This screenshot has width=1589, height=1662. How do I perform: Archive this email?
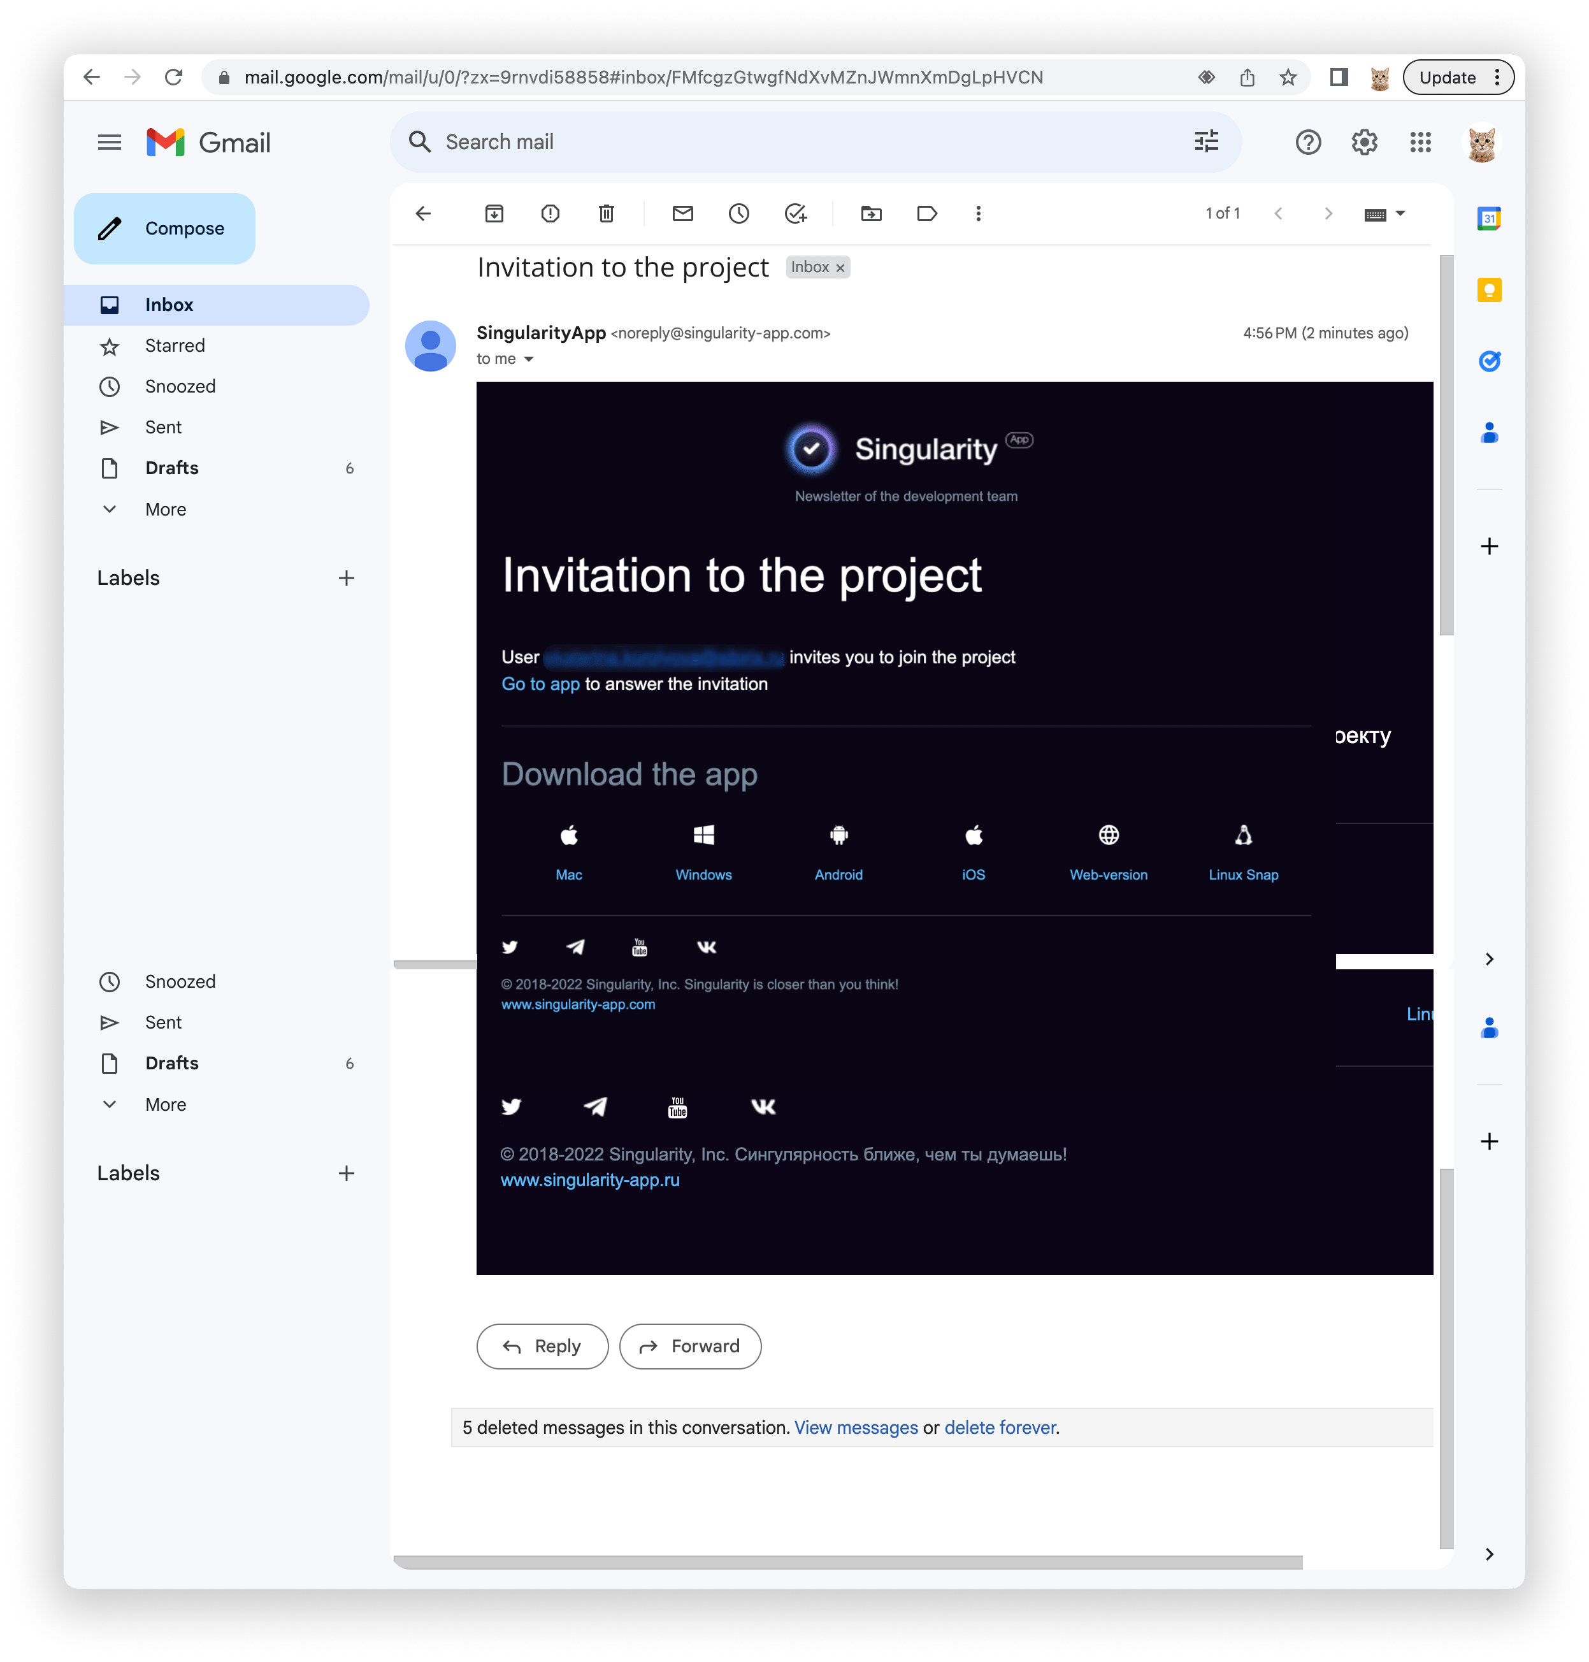[494, 213]
